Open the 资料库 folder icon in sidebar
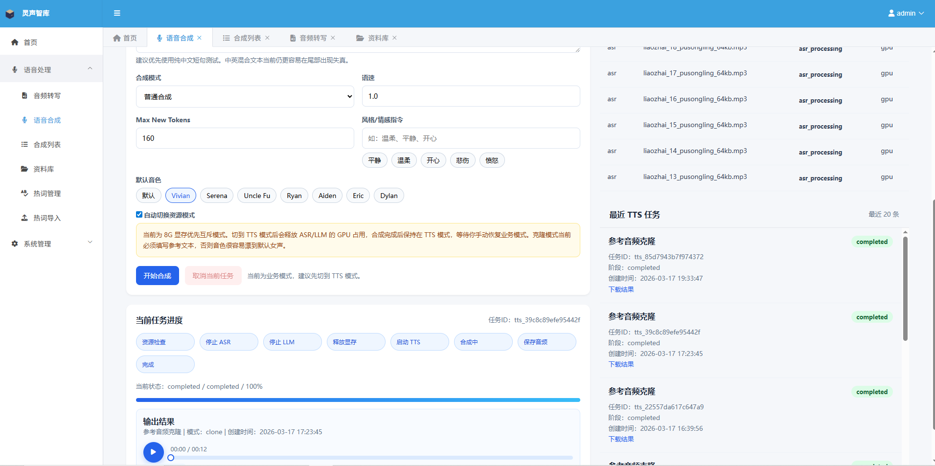The height and width of the screenshot is (466, 935). point(23,169)
